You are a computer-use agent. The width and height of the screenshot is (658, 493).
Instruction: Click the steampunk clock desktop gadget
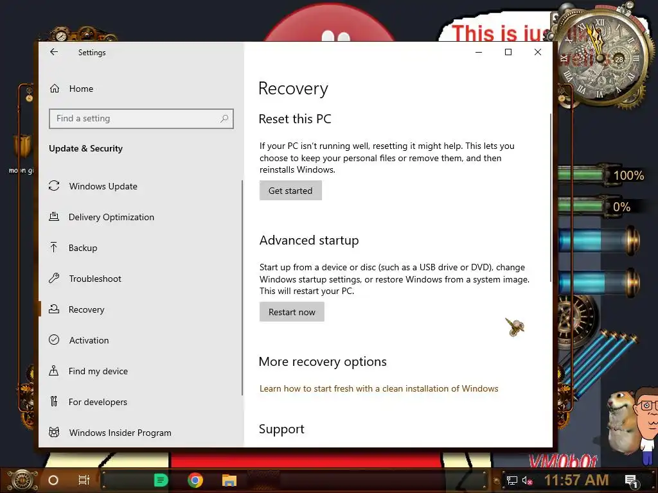point(600,58)
